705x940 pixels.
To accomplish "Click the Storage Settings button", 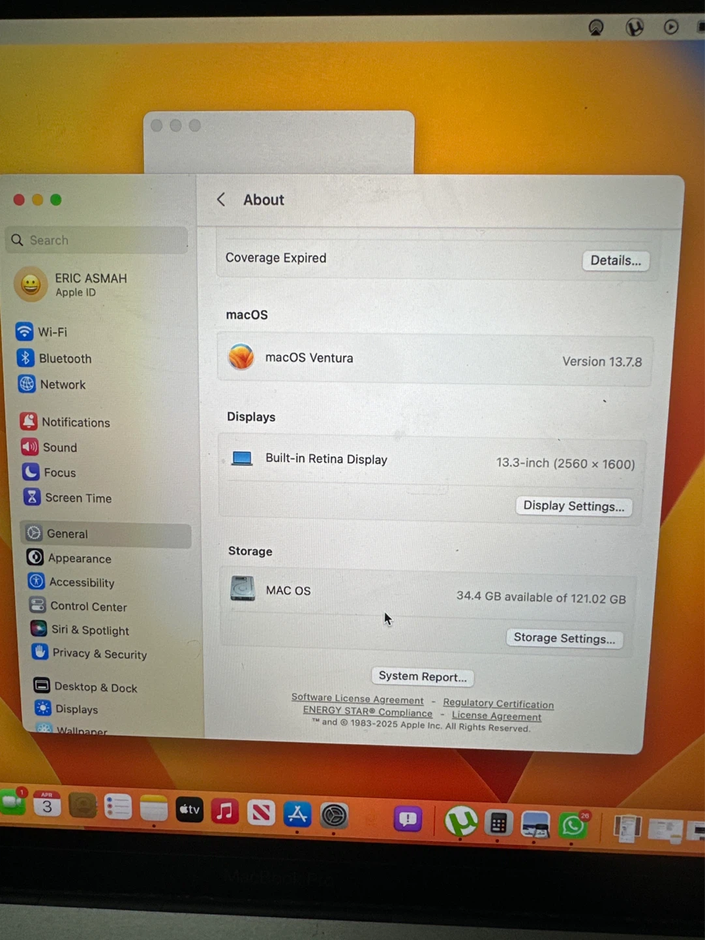I will 564,638.
